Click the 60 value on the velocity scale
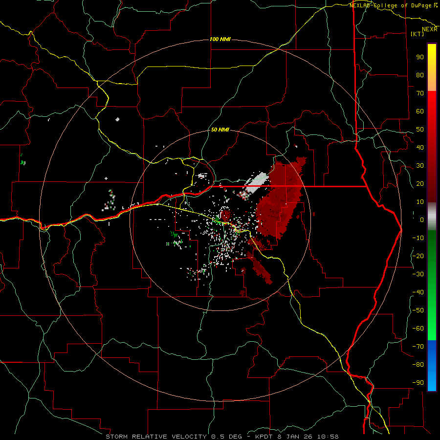Viewport: 440px width, 440px height. click(x=420, y=111)
